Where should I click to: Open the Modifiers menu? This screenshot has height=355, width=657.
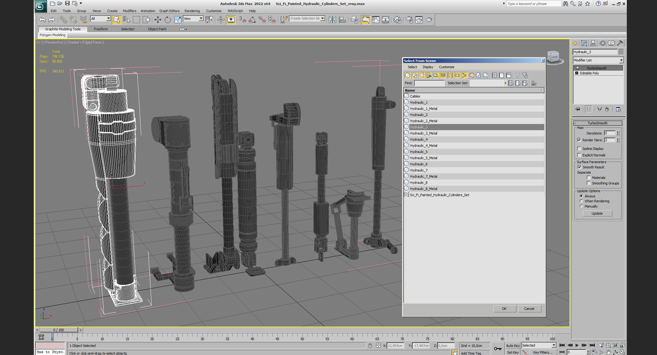point(129,11)
